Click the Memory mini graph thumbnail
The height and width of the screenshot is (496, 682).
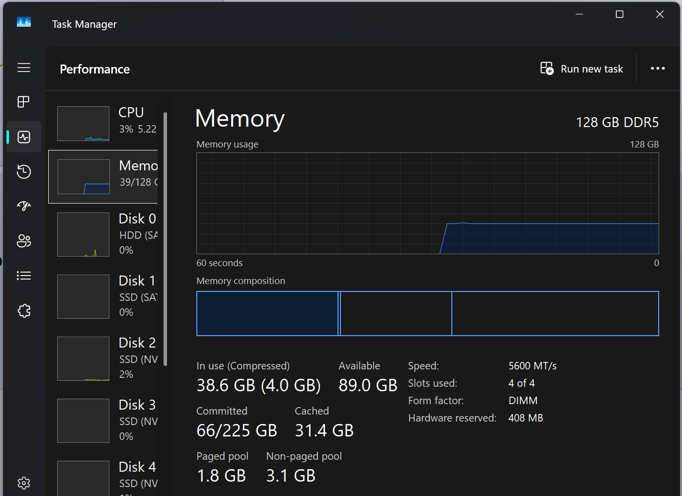(x=84, y=177)
